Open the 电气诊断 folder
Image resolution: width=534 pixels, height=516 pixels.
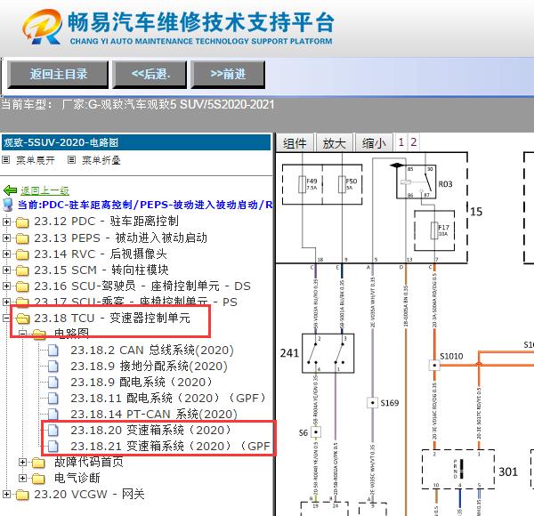pos(77,478)
